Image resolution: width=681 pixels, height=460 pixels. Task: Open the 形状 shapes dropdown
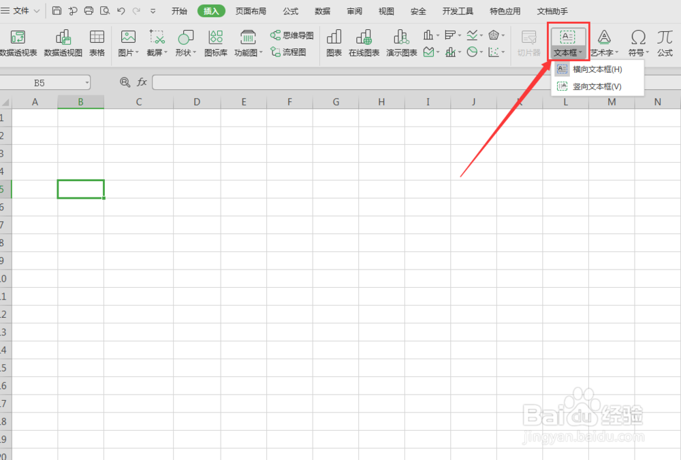click(x=185, y=43)
